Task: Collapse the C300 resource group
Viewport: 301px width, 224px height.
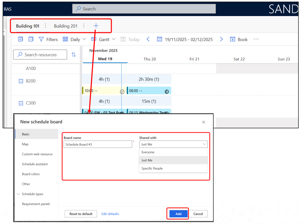Action: (21, 103)
